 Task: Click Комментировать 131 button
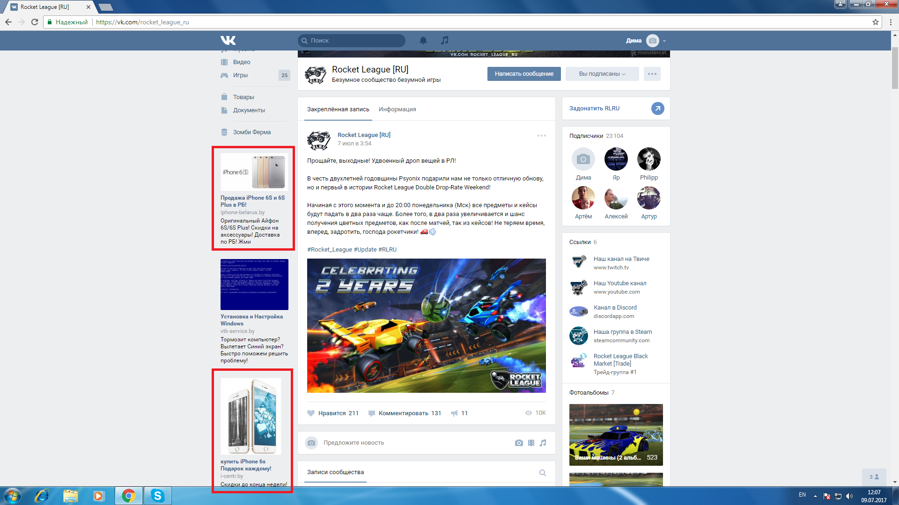pyautogui.click(x=405, y=413)
